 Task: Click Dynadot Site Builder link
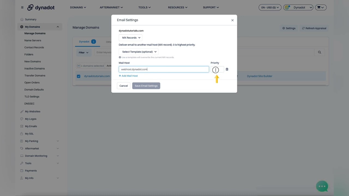click(x=260, y=76)
